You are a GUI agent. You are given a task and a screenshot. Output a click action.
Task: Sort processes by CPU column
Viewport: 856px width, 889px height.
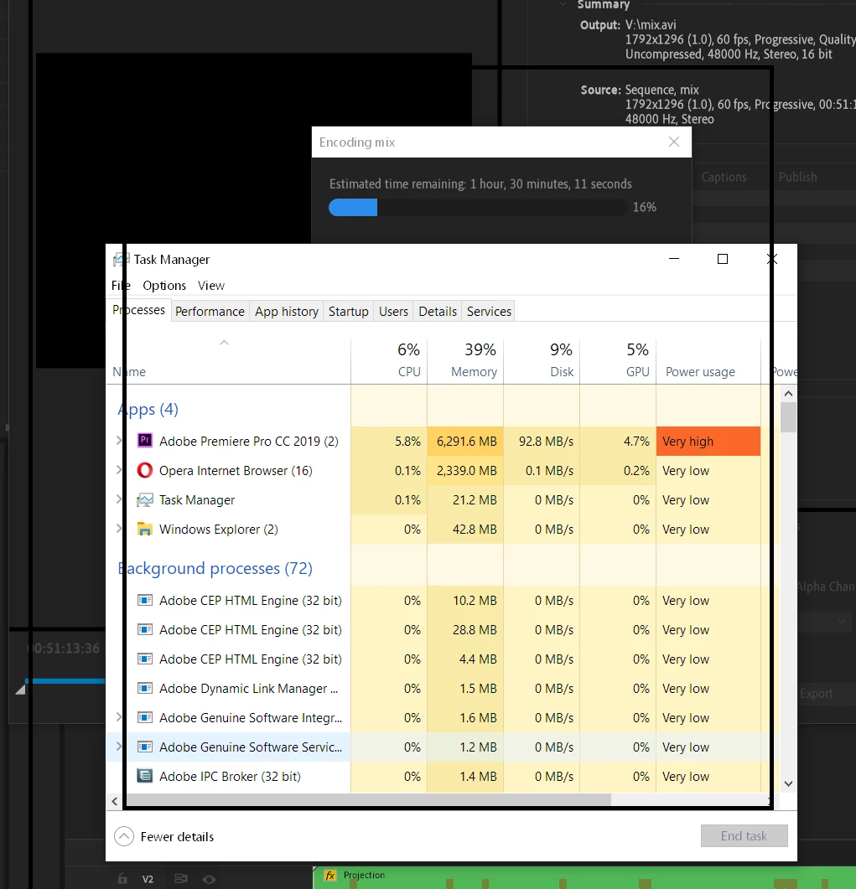pos(389,360)
